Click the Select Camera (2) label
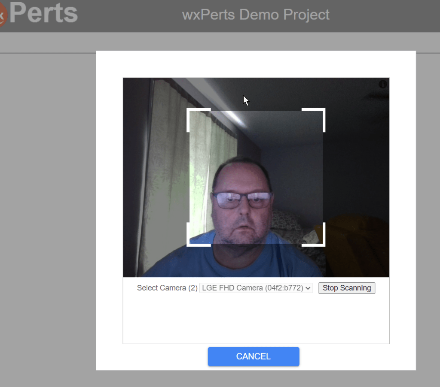 [x=167, y=288]
